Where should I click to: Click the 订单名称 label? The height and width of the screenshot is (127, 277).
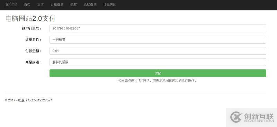coord(33,40)
